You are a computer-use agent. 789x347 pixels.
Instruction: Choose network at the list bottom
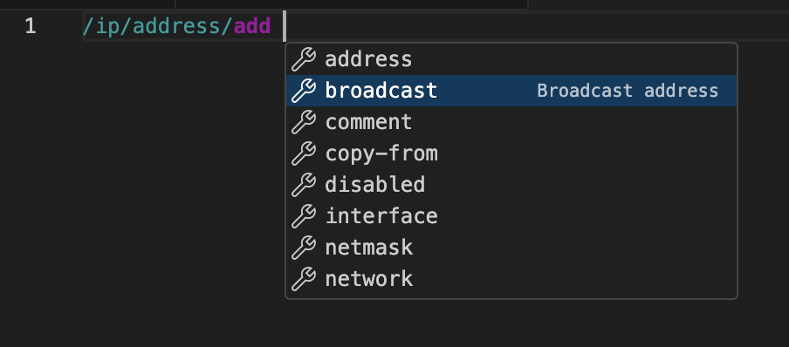(369, 279)
